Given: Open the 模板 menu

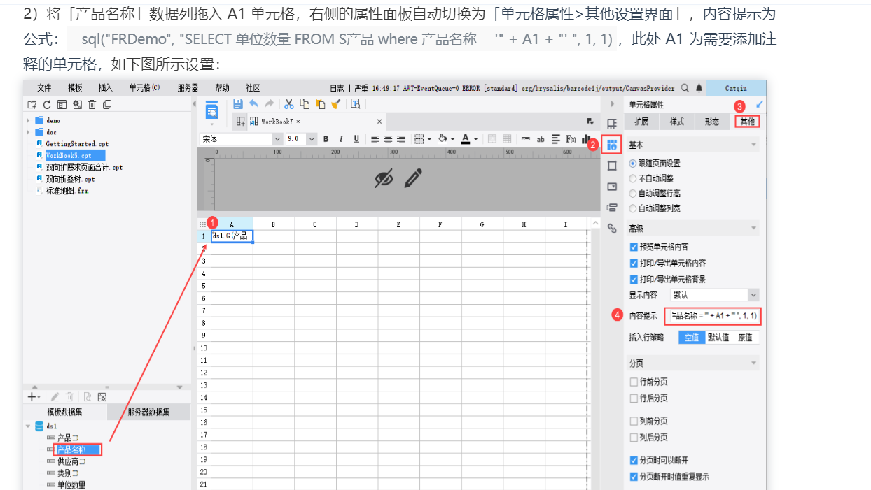Looking at the screenshot, I should pos(75,88).
